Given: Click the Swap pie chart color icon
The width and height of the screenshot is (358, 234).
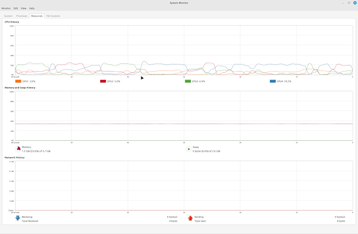Looking at the screenshot, I should tap(189, 149).
